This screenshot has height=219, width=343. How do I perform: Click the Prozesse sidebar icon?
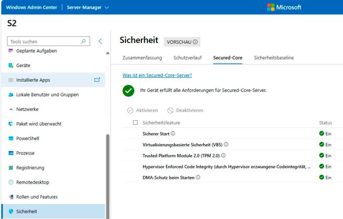[11, 153]
